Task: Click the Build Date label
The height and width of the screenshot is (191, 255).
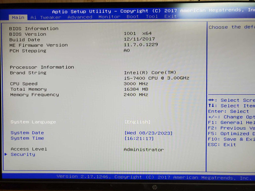Action: click(x=25, y=39)
